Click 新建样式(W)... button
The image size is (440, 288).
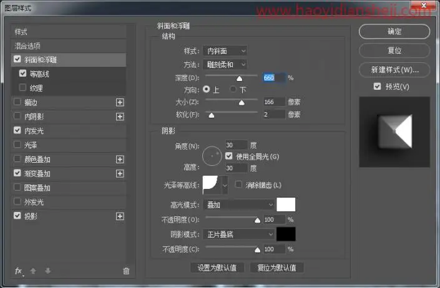click(394, 70)
